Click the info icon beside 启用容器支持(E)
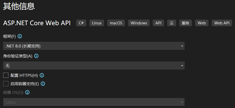 click(43, 84)
